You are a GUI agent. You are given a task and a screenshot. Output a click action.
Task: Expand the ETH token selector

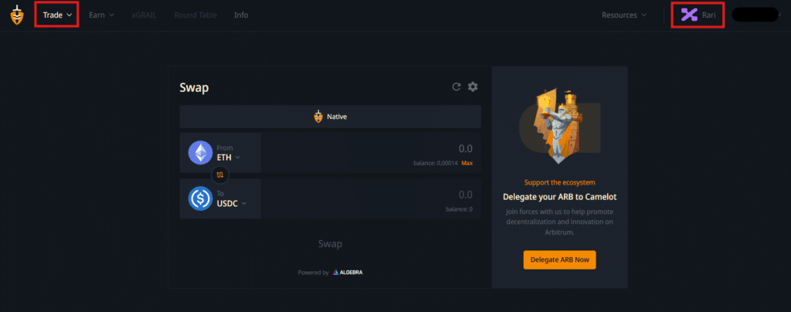click(x=229, y=158)
